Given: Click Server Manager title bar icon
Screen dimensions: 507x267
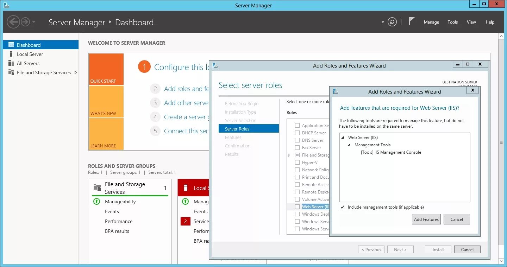Looking at the screenshot, I should coord(6,5).
